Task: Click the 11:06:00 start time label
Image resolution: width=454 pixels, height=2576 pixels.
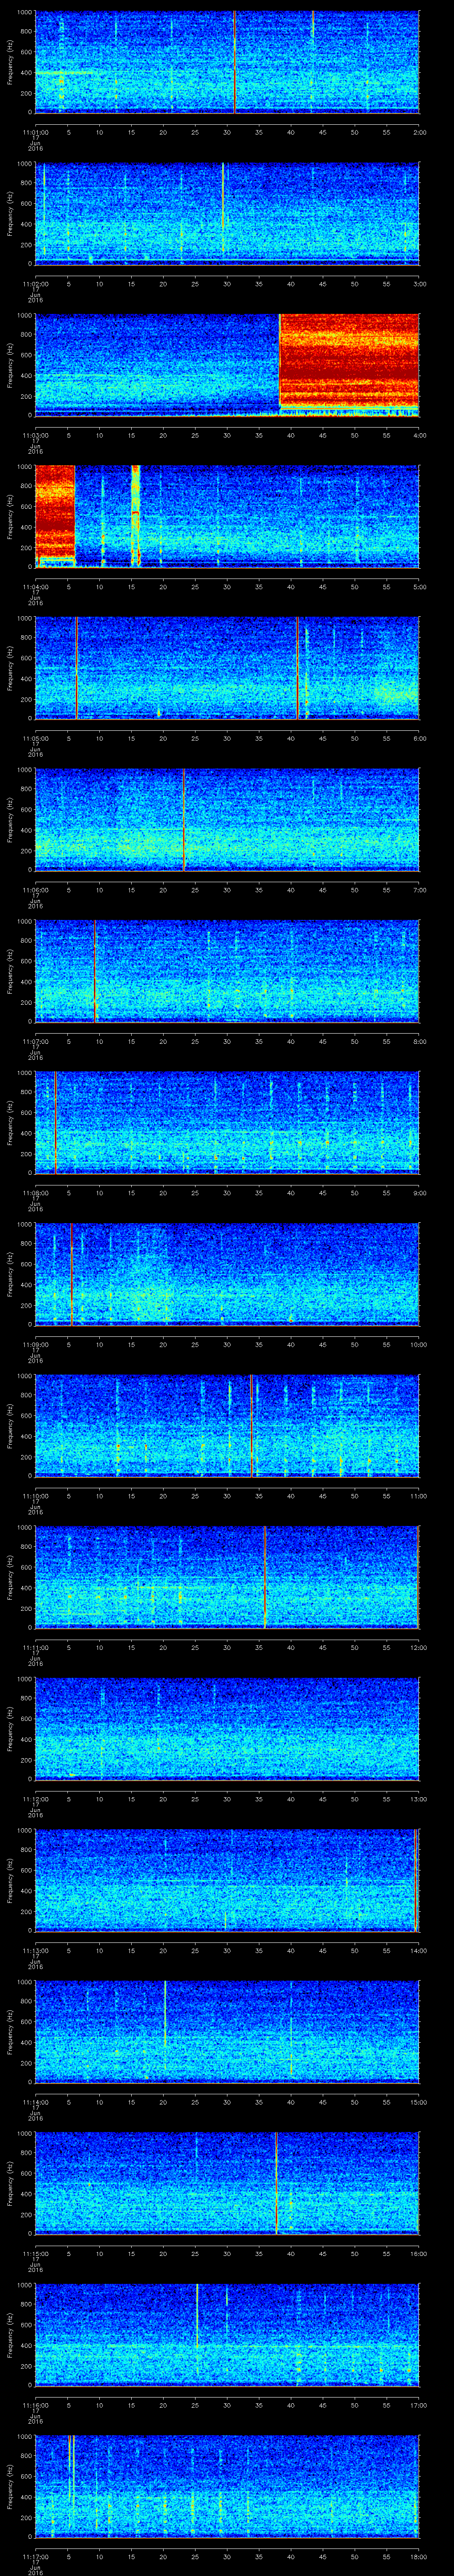Action: pos(35,890)
